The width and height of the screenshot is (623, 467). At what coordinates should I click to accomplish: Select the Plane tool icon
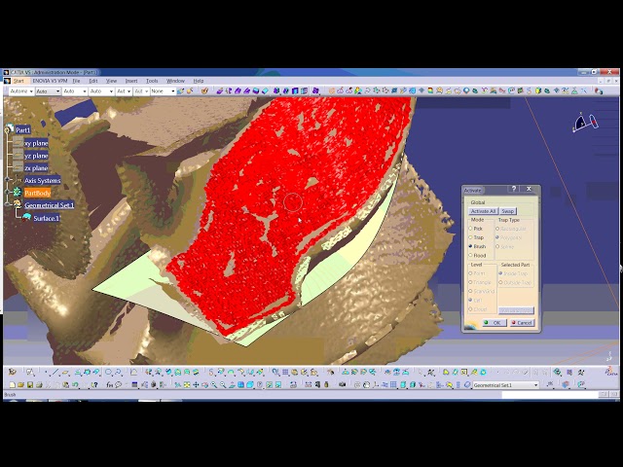click(x=65, y=372)
